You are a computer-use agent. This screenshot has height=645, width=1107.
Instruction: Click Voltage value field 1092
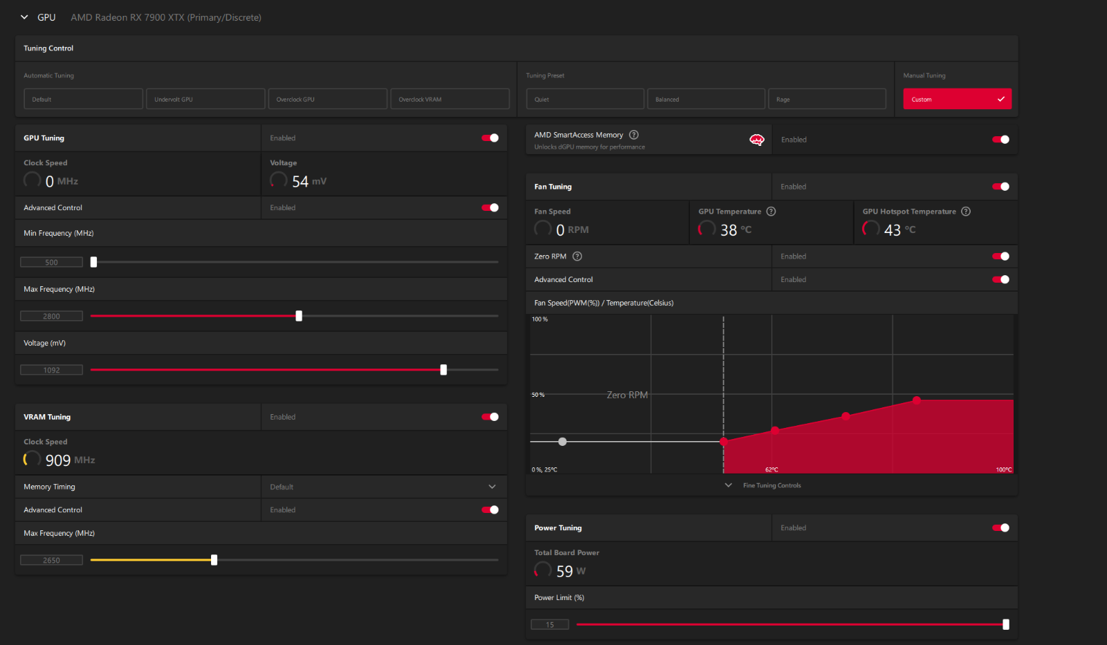pos(51,370)
